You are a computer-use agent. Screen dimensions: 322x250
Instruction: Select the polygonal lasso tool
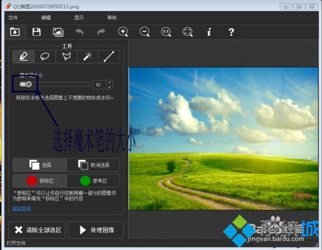(66, 57)
